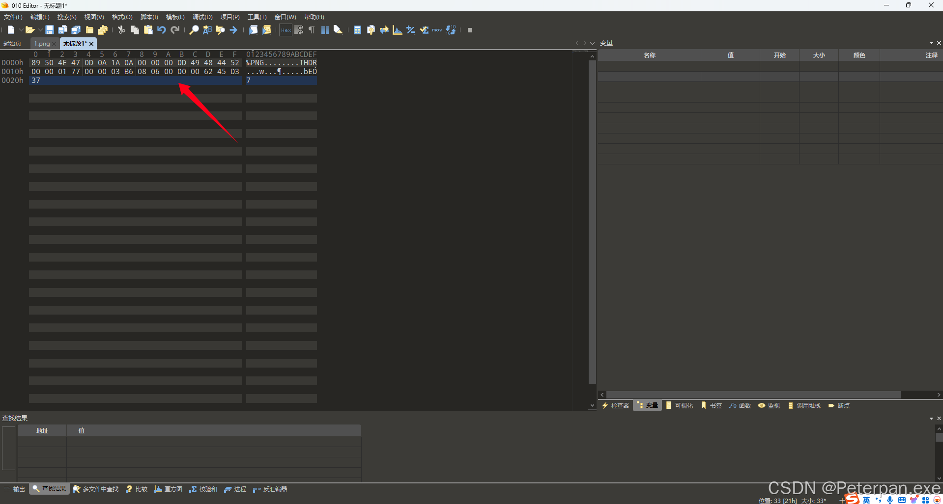Open the editor tab list dropdown arrow
This screenshot has height=504, width=943.
point(592,43)
